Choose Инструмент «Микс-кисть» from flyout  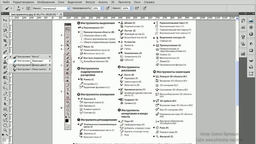tap(30, 69)
